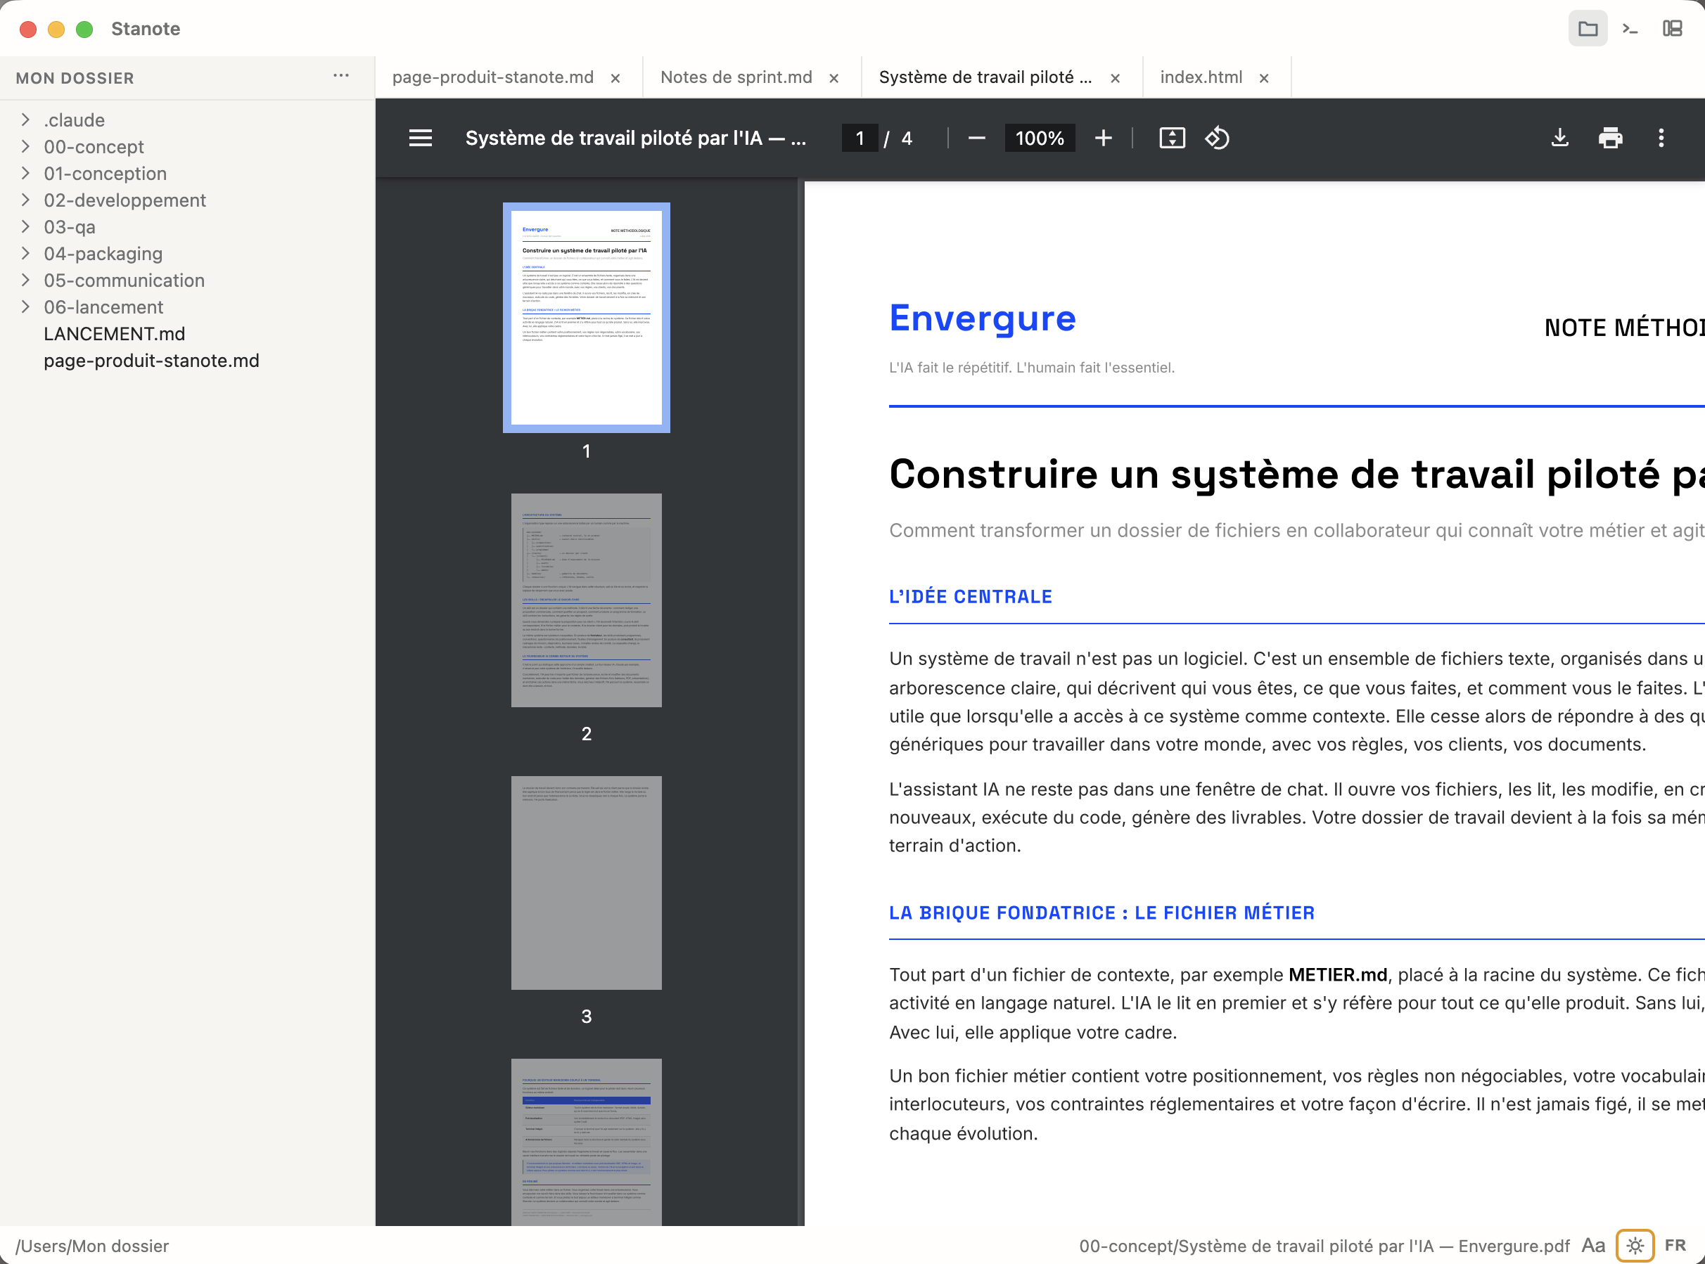Open the terminal panel icon
The image size is (1705, 1264).
(x=1630, y=29)
